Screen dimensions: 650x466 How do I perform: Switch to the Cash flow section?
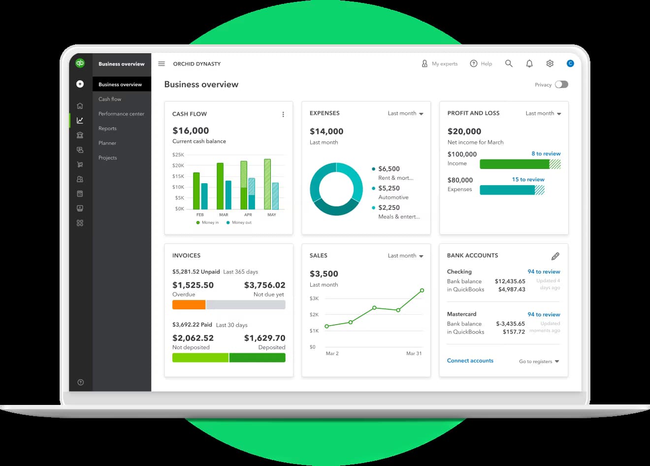pos(109,99)
